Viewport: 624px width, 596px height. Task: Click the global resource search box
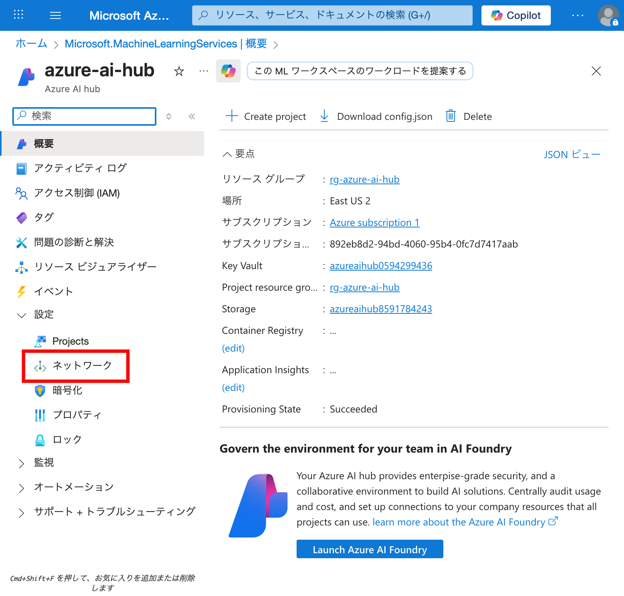[x=332, y=15]
